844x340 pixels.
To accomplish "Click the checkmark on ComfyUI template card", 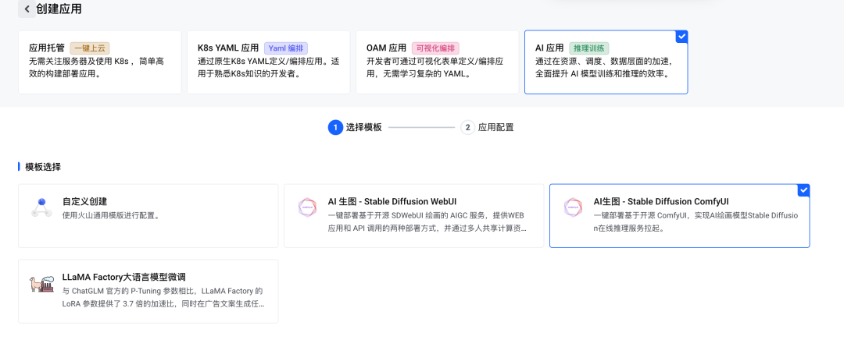I will [x=803, y=190].
